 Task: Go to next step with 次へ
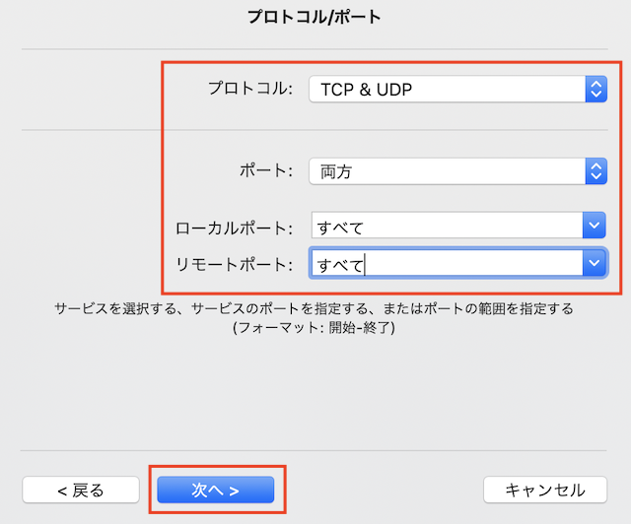(x=216, y=490)
